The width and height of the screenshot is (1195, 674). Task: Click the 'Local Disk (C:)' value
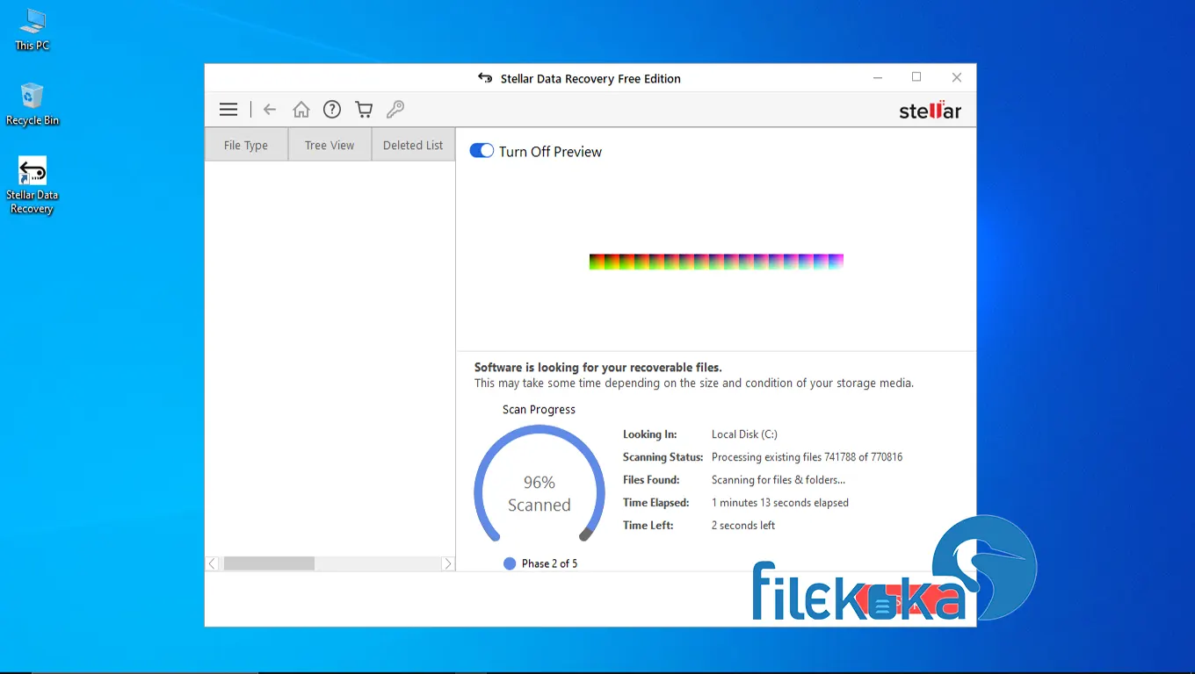tap(744, 434)
